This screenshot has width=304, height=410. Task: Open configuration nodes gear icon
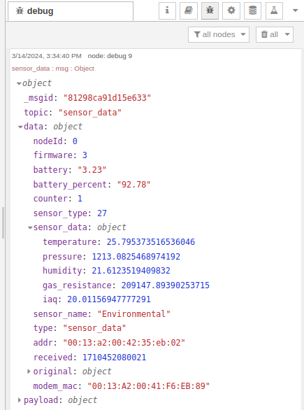coord(231,10)
